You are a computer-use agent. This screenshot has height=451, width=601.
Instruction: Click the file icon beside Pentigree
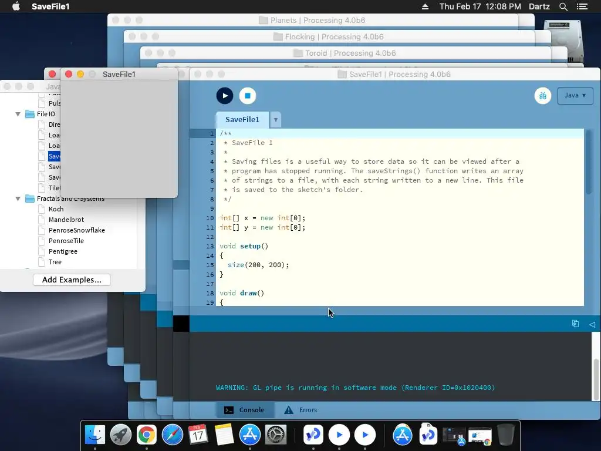[42, 251]
